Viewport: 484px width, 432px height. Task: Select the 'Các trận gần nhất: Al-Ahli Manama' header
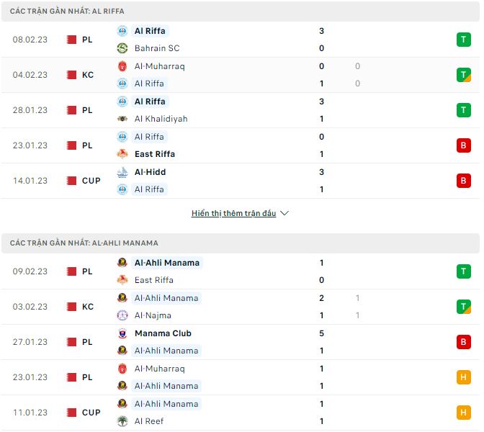click(x=84, y=243)
